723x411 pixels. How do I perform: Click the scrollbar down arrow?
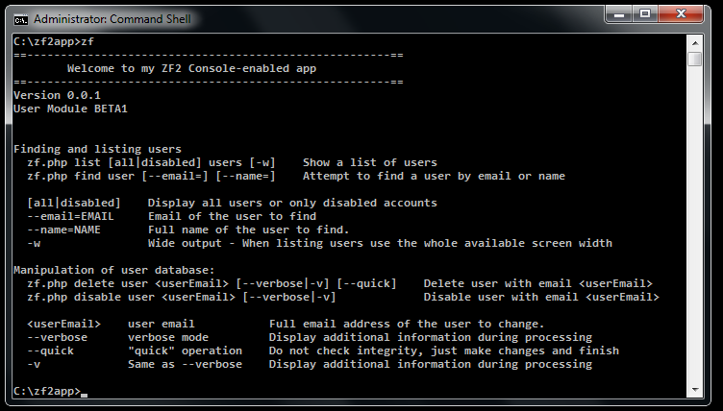coord(695,390)
